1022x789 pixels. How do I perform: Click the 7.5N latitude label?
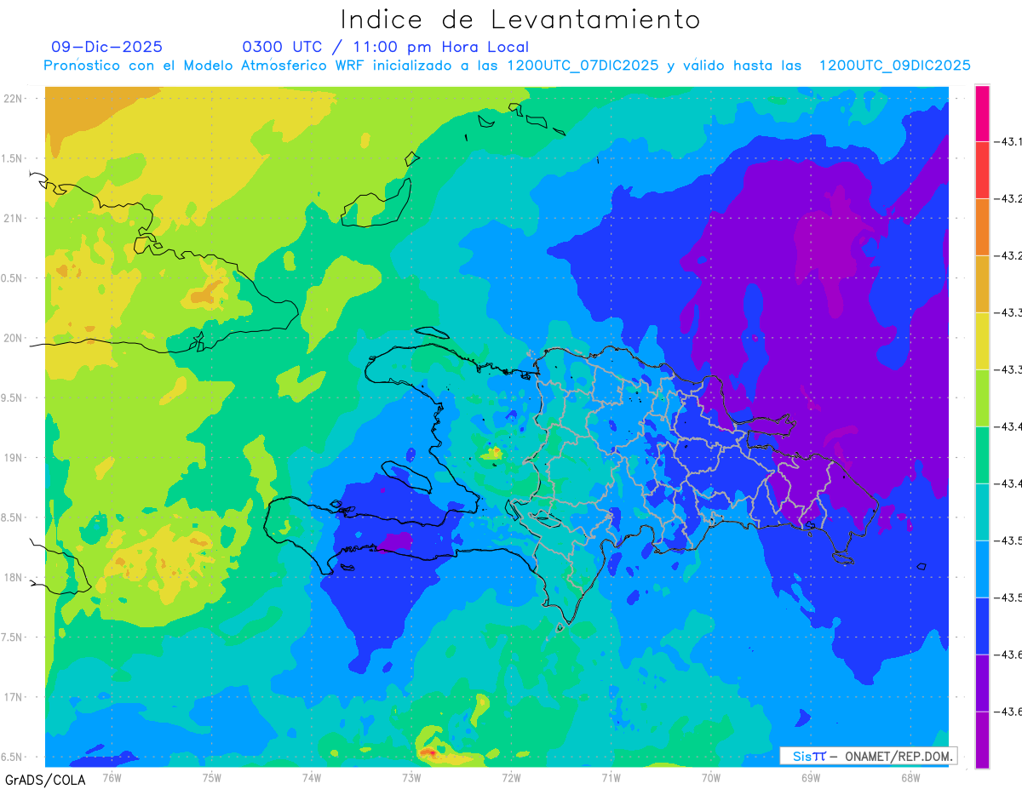point(14,637)
